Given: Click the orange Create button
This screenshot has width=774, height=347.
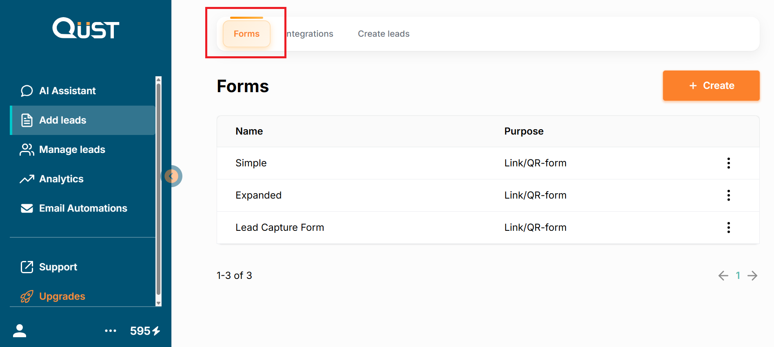Looking at the screenshot, I should click(711, 86).
